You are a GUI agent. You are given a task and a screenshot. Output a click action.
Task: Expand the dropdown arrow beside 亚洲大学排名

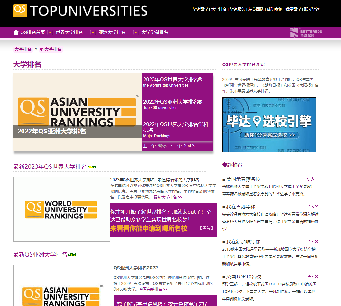click(93, 32)
